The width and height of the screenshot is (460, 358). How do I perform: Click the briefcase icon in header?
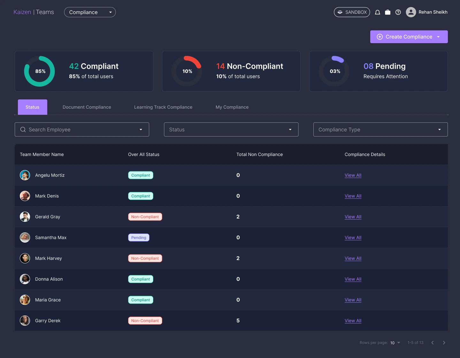click(387, 12)
